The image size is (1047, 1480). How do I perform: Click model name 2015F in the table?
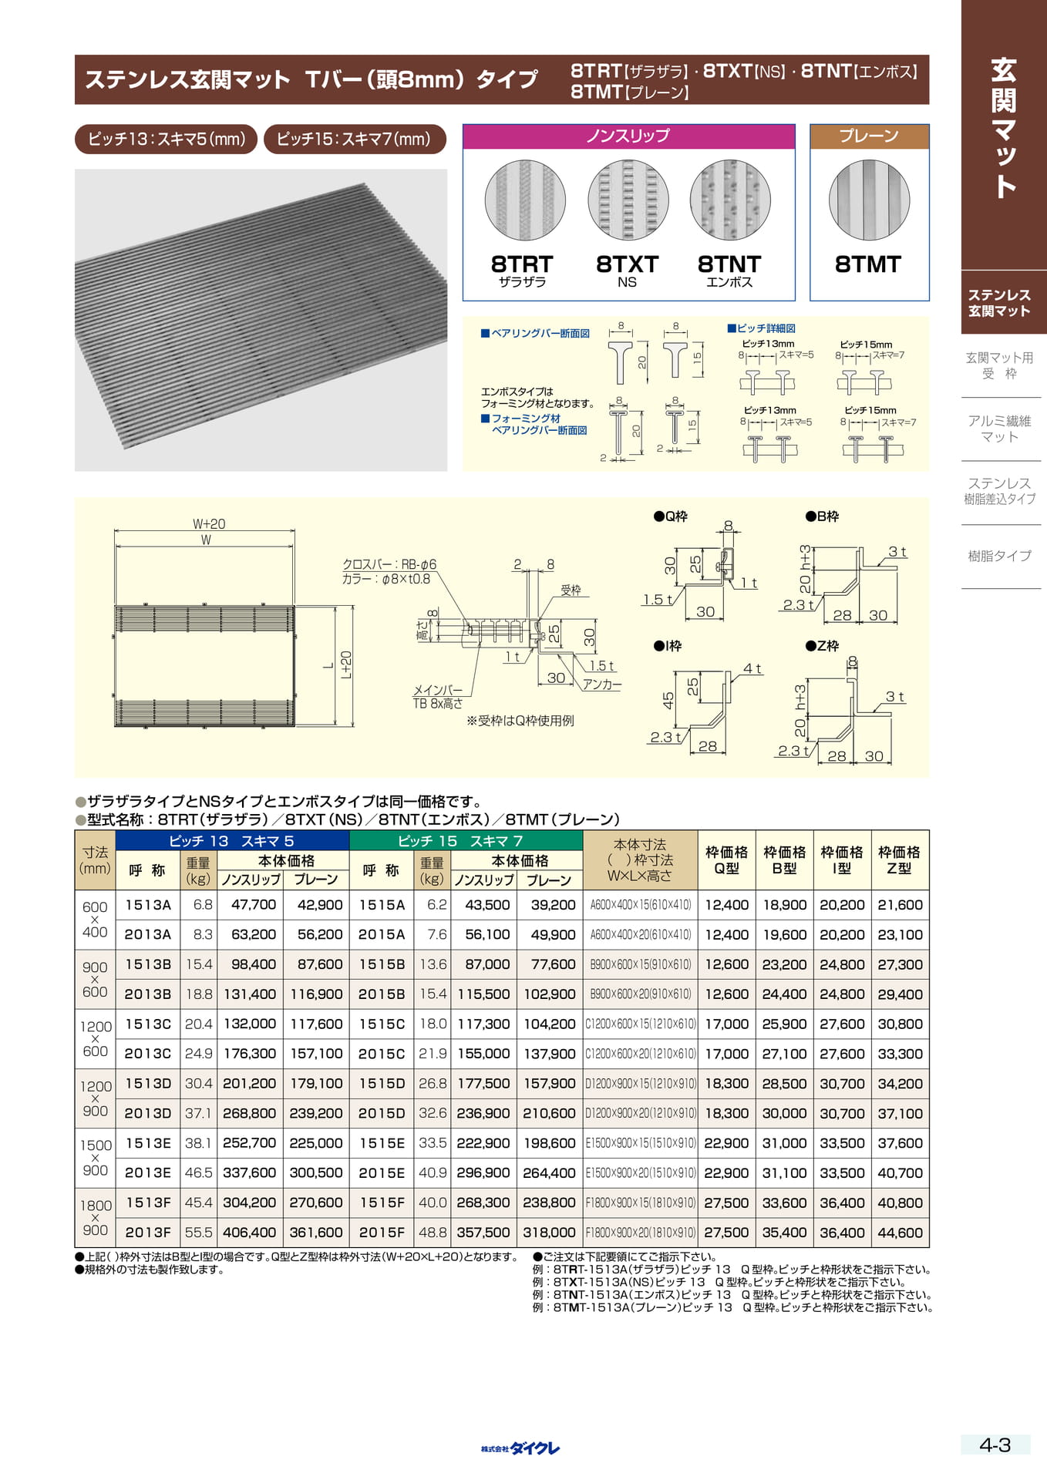coord(382,1233)
